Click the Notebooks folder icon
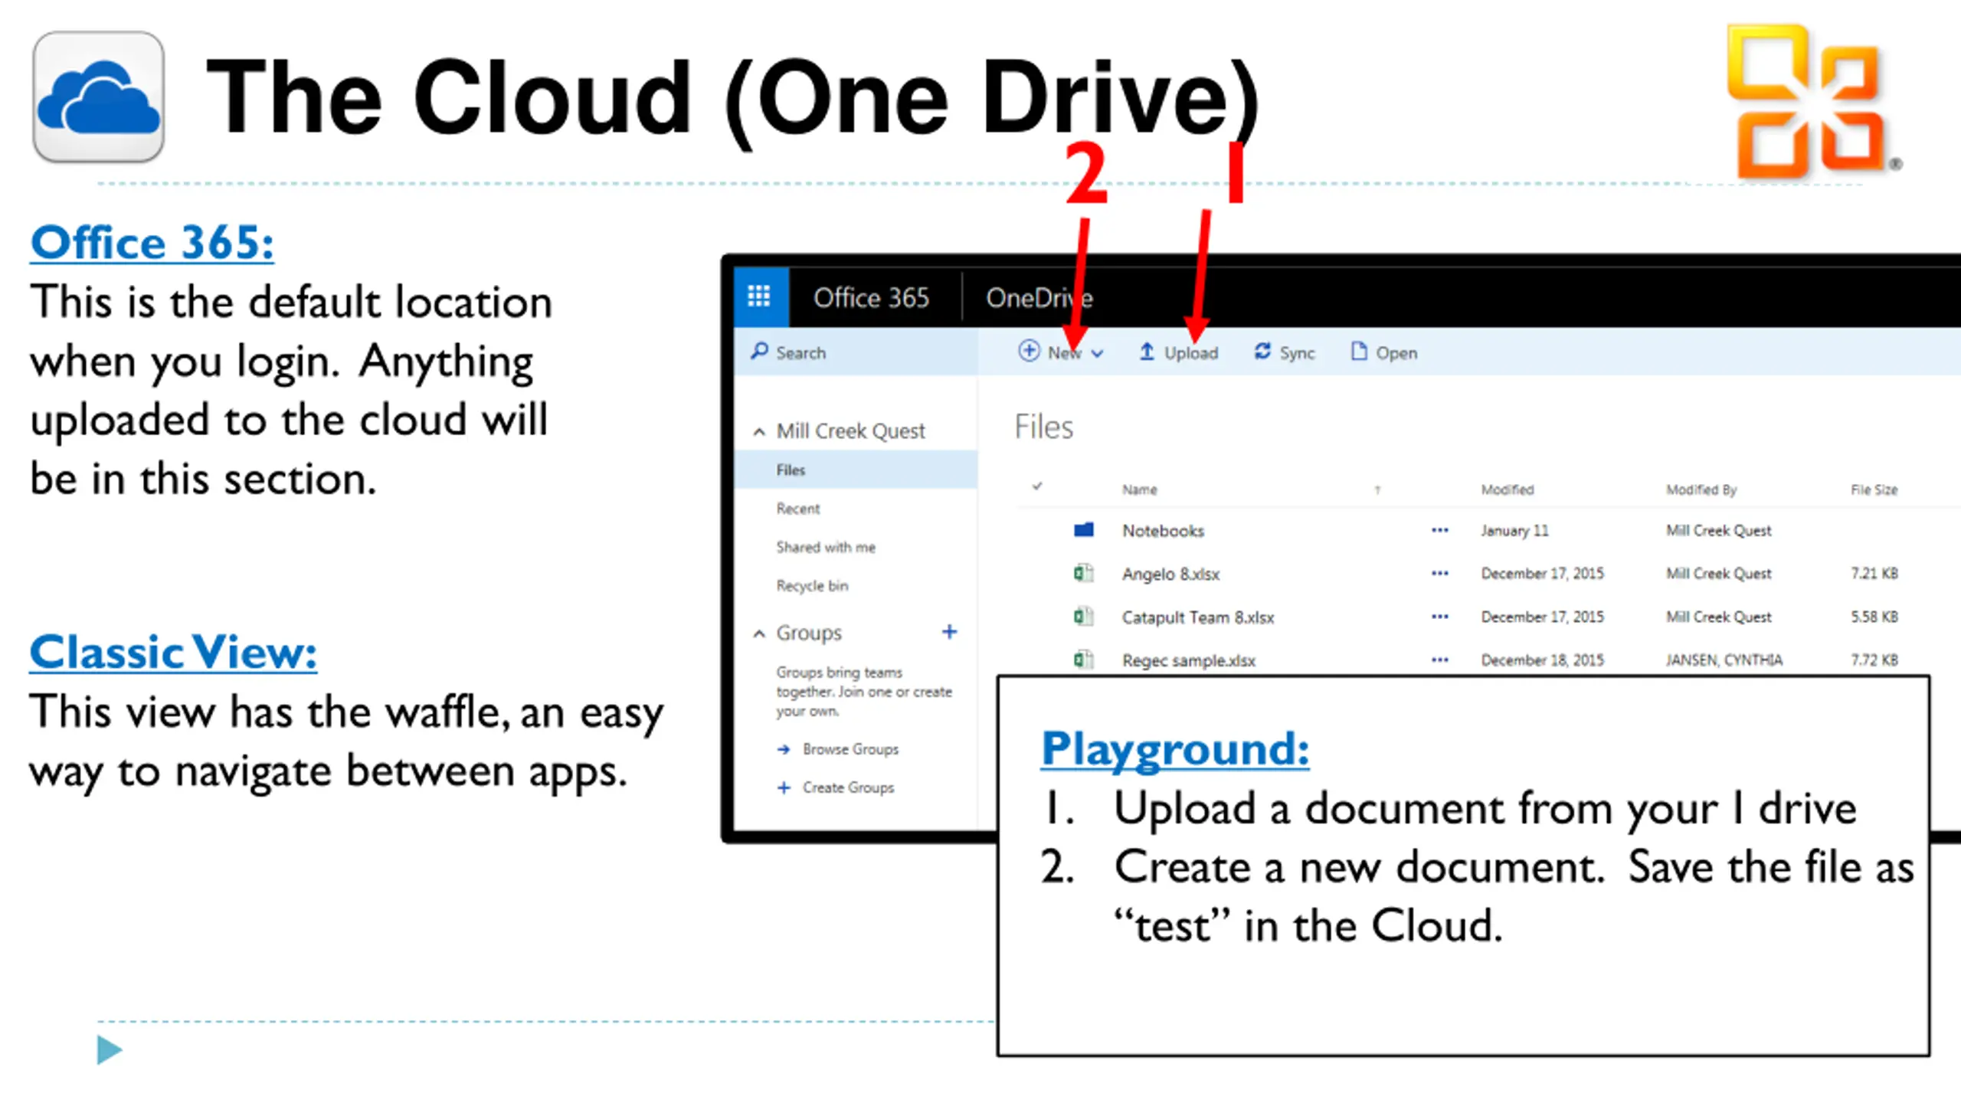 (1084, 530)
